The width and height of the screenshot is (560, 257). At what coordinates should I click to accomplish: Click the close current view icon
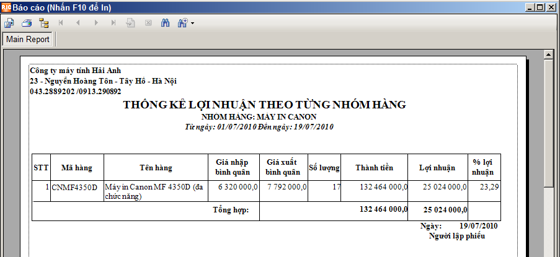pos(148,23)
